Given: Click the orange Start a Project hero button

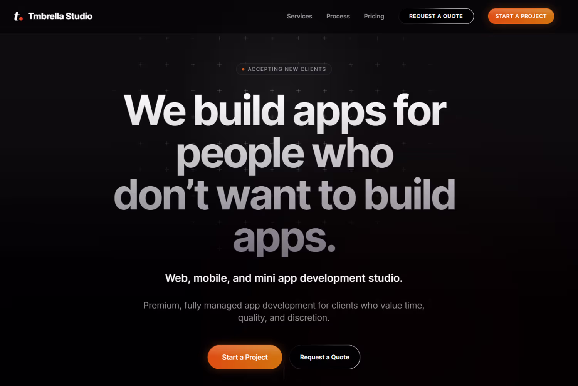Looking at the screenshot, I should tap(245, 357).
